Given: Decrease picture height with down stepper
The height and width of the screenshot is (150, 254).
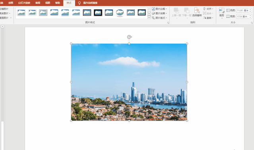Looking at the screenshot, I should (250, 12).
